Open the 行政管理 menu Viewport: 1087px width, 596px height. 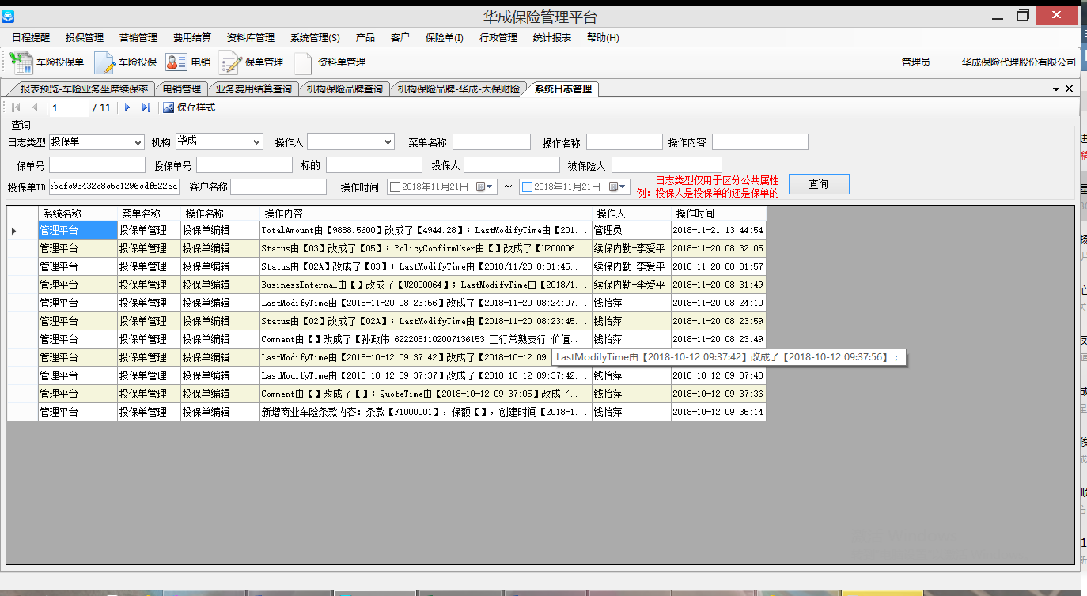click(498, 37)
